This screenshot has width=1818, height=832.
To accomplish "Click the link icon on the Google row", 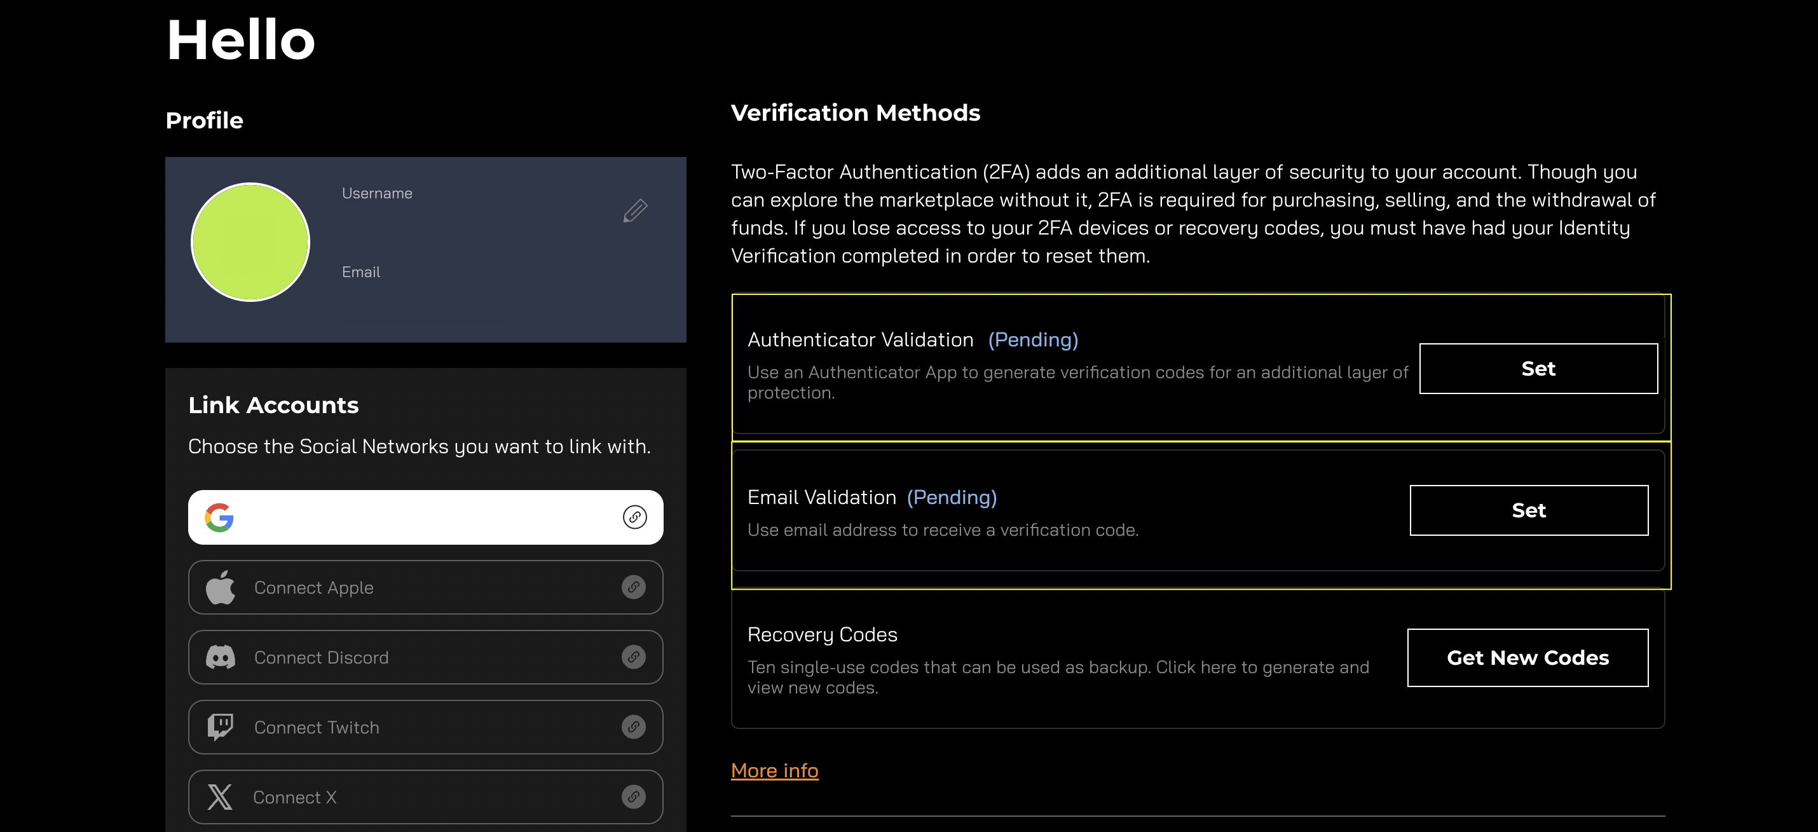I will coord(634,517).
